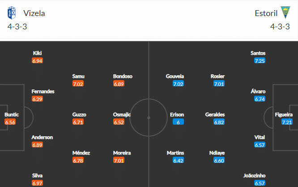Open player Bondoso in Vizela attack
Viewport: 298px width, 187px height.
123,76
